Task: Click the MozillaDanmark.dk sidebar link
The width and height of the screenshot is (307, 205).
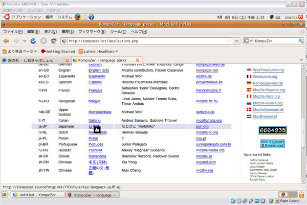Action: pyautogui.click(x=268, y=110)
